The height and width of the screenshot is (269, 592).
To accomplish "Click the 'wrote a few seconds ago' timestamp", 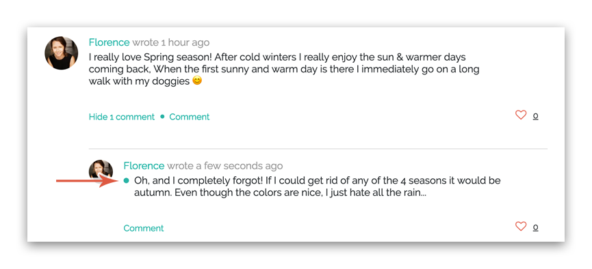I will click(224, 166).
